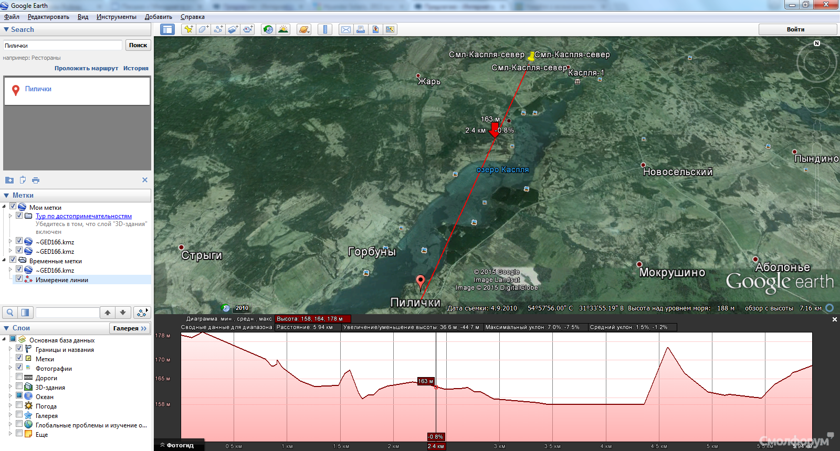Image resolution: width=840 pixels, height=451 pixels.
Task: Select the Глобальные проблемы и изучение layer
Action: tap(91, 425)
